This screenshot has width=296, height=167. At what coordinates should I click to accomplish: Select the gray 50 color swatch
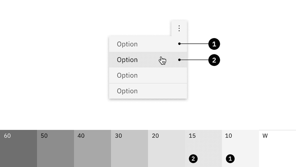tap(55, 147)
